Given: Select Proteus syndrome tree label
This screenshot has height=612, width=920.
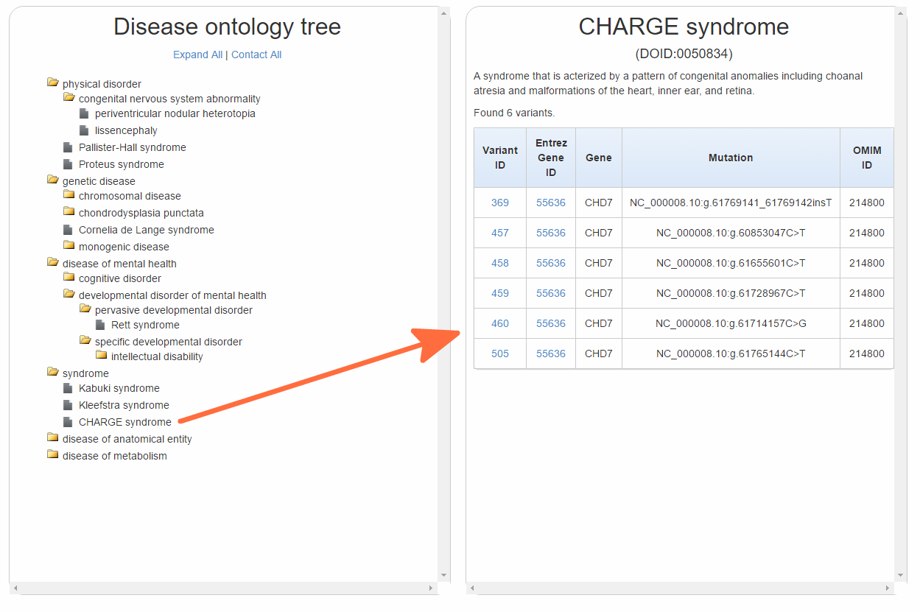Looking at the screenshot, I should click(x=122, y=164).
